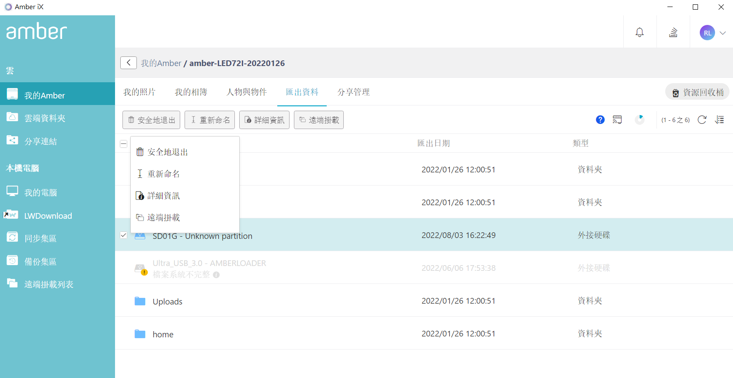
Task: Click the (1 - 6 之 6) item count
Action: (x=675, y=120)
